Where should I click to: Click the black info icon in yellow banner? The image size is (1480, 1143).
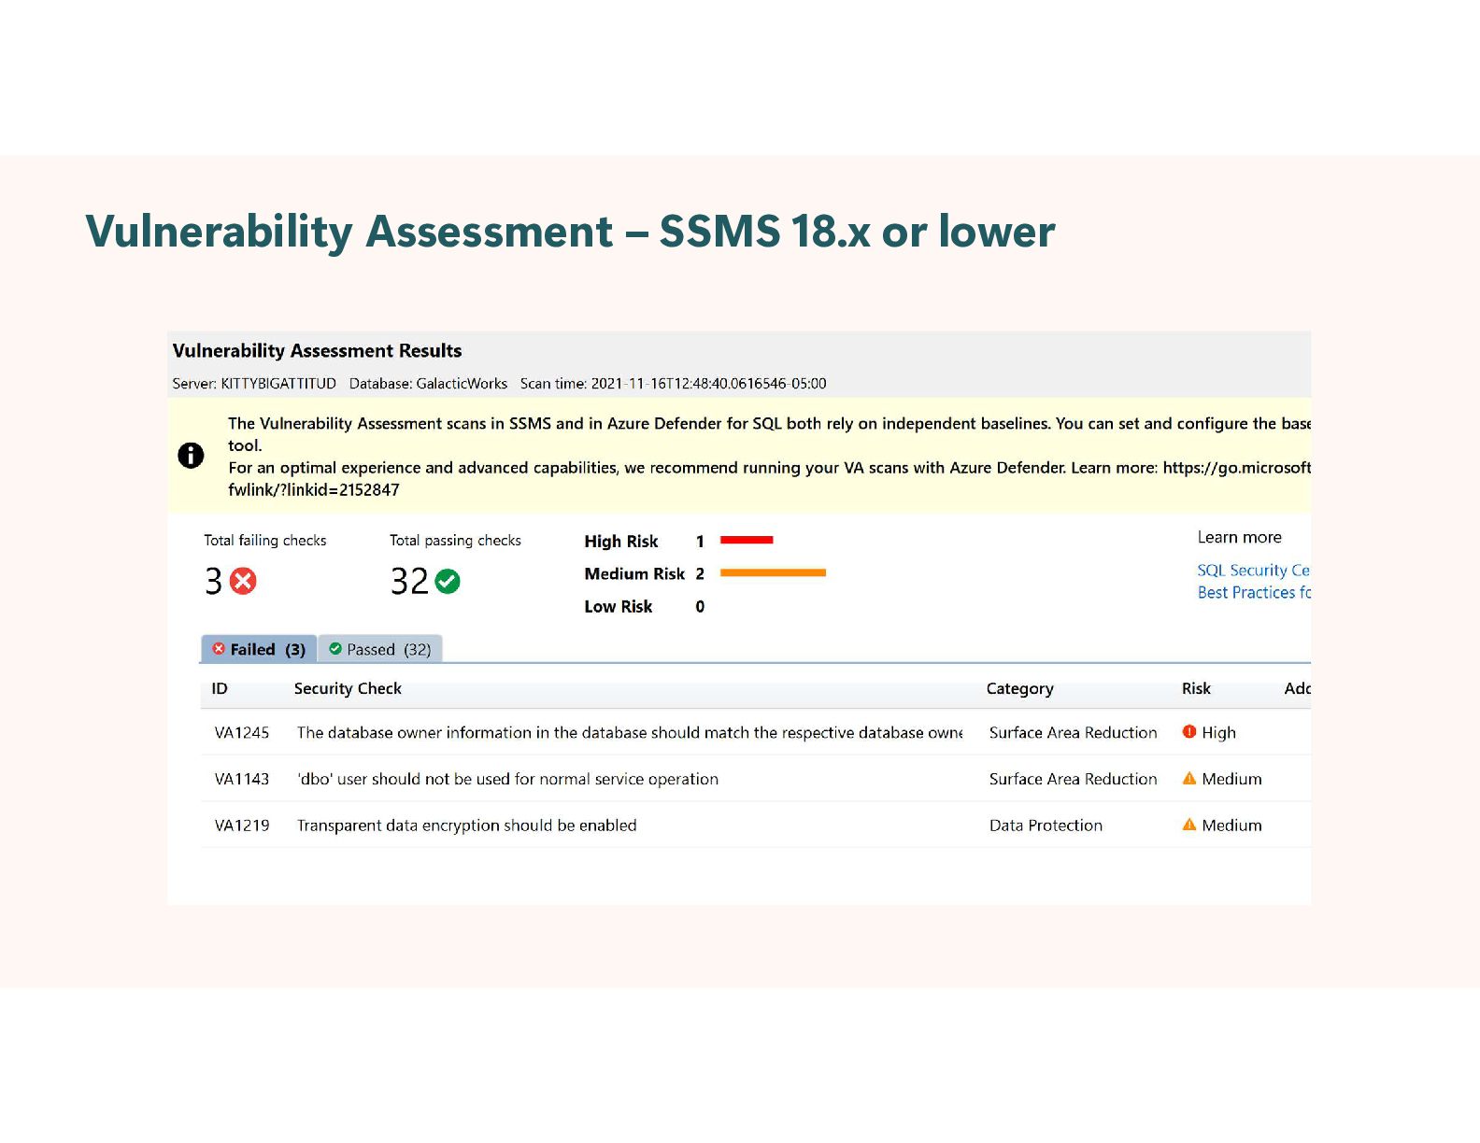pyautogui.click(x=191, y=455)
